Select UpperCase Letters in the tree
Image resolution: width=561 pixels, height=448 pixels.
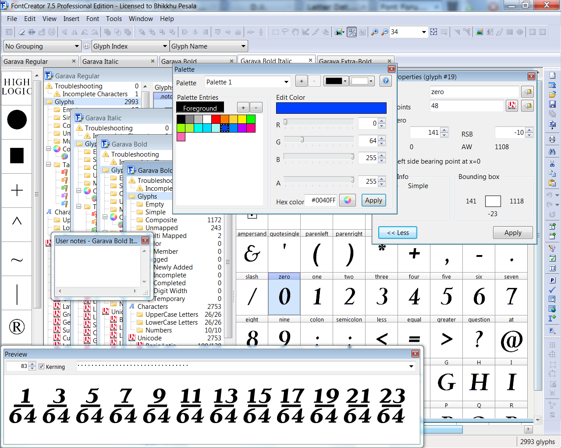(x=172, y=315)
